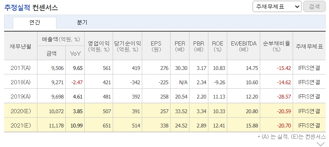This screenshot has height=147, width=329.
Task: Click net income value 514
Action: coord(136,126)
